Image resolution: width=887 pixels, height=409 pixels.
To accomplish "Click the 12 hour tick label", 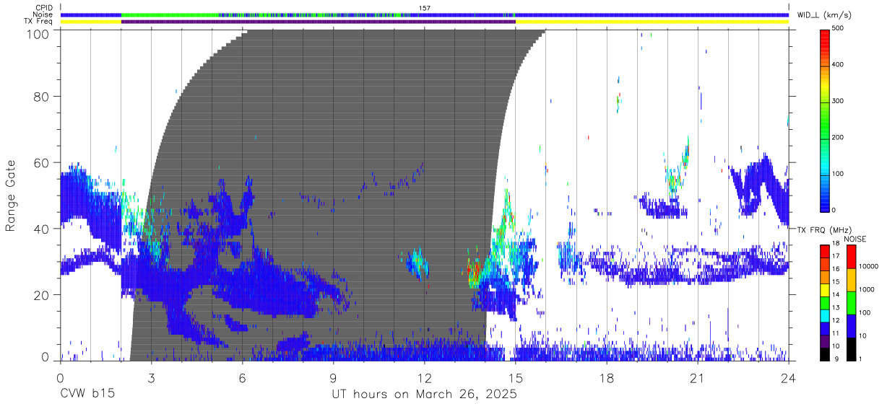I will pos(424,377).
